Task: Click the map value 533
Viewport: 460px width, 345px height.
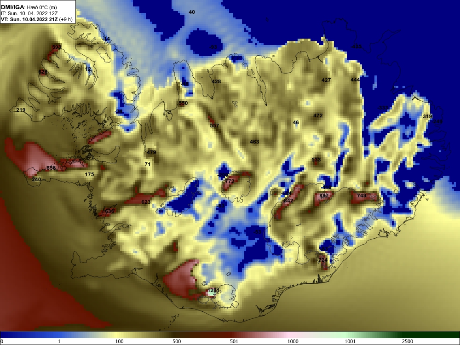Action: pyautogui.click(x=316, y=160)
